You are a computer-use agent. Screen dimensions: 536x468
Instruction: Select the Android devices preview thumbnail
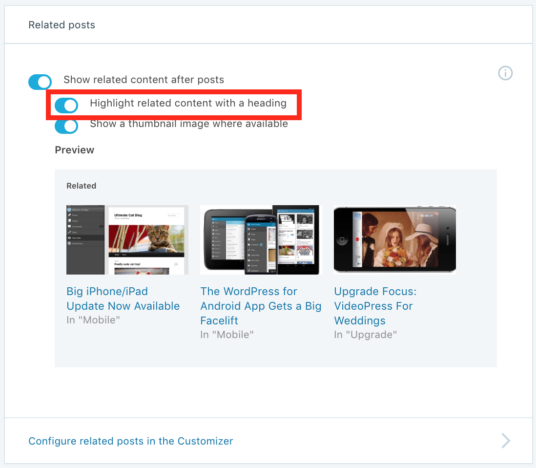[x=261, y=240]
